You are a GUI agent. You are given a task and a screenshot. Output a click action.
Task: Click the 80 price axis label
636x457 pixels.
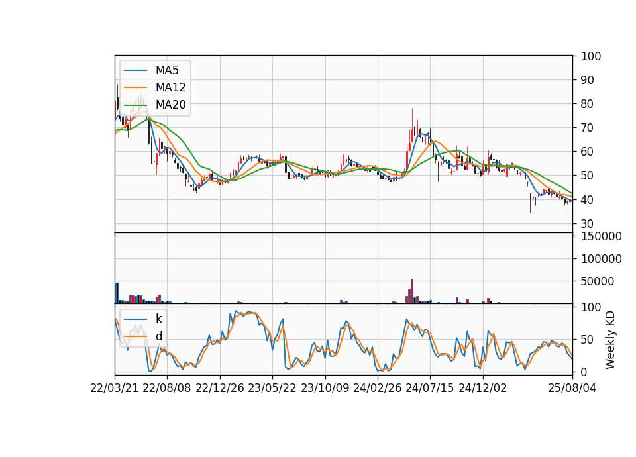coord(588,104)
